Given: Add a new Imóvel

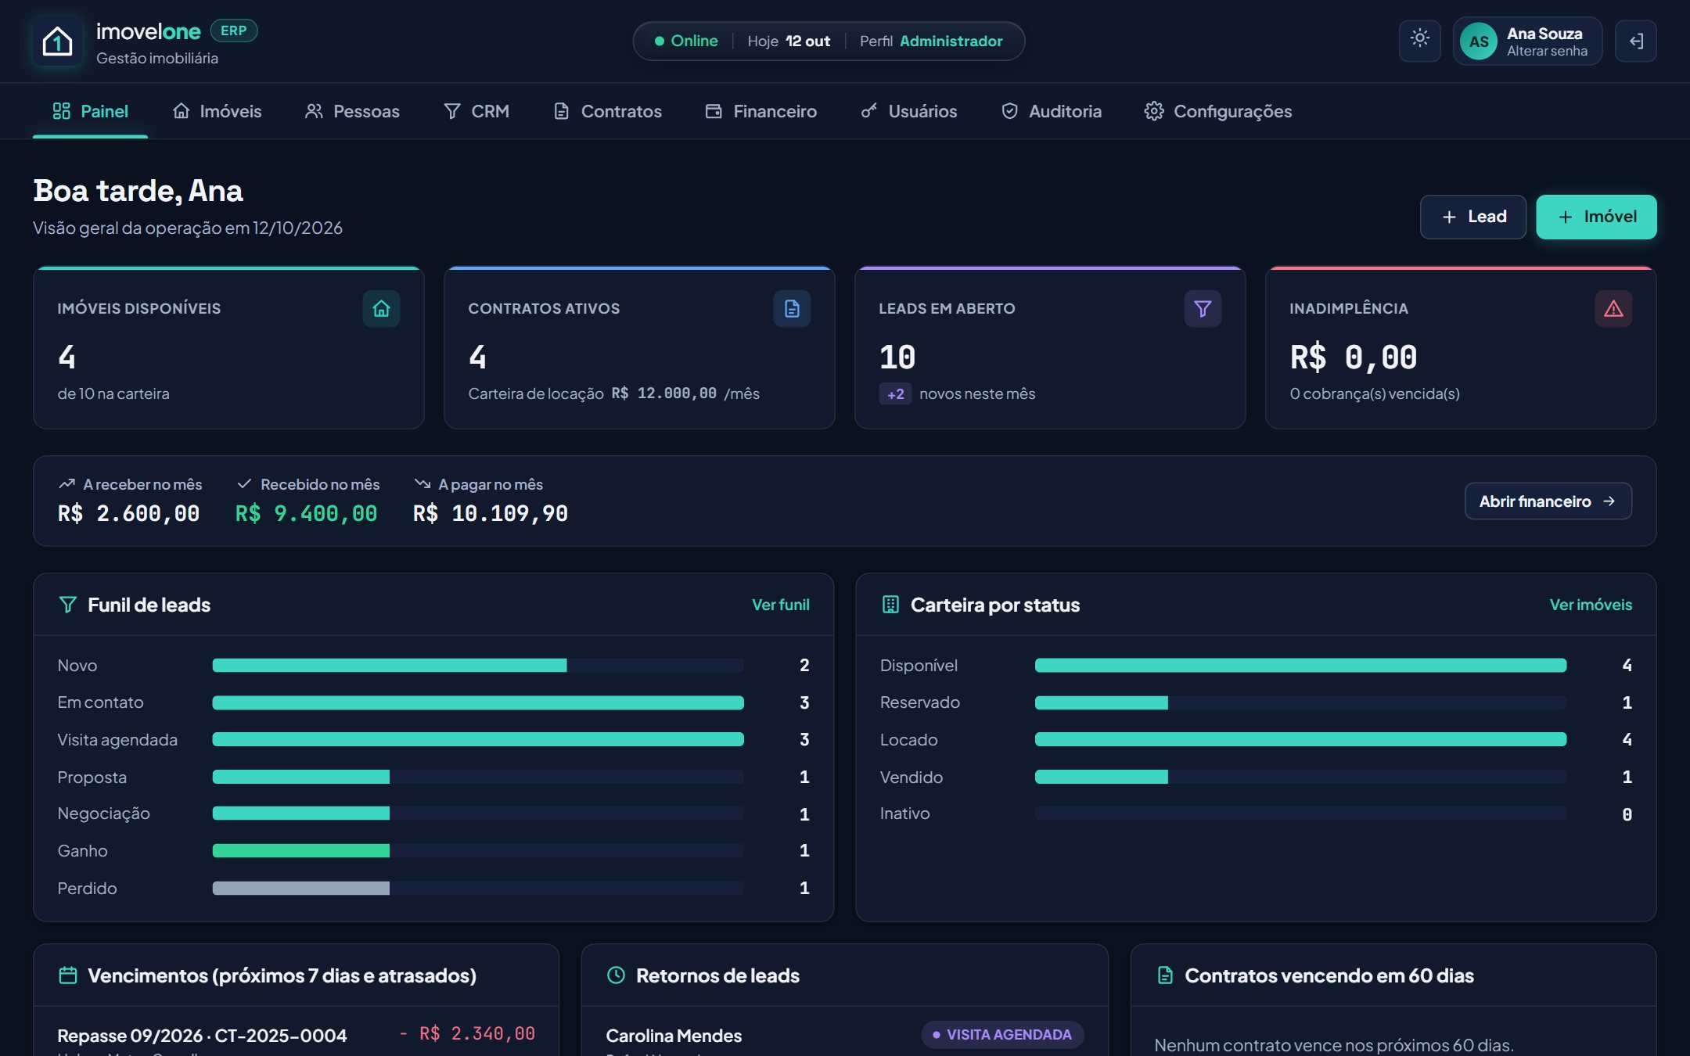Looking at the screenshot, I should pyautogui.click(x=1596, y=217).
